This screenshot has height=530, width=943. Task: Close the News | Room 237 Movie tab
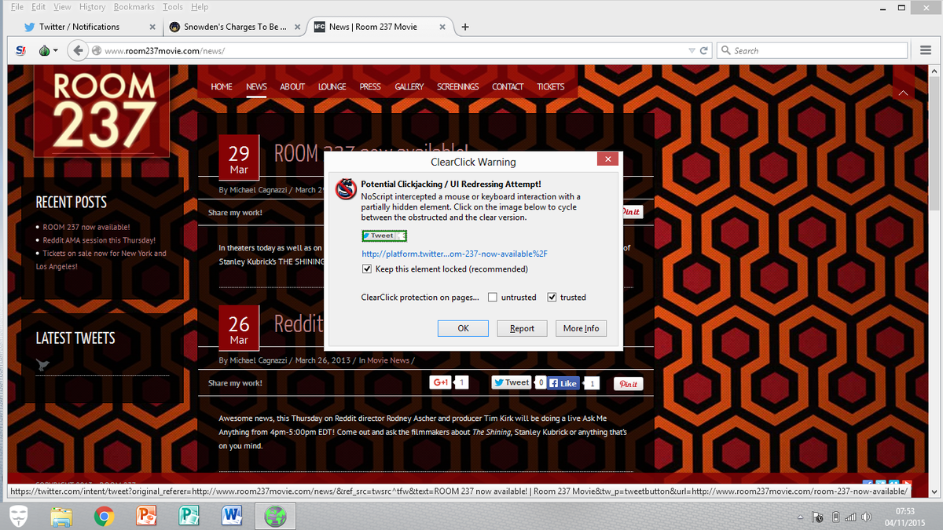442,27
